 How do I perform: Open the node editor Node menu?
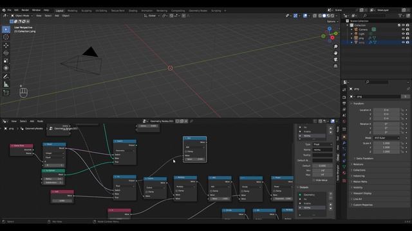point(40,121)
